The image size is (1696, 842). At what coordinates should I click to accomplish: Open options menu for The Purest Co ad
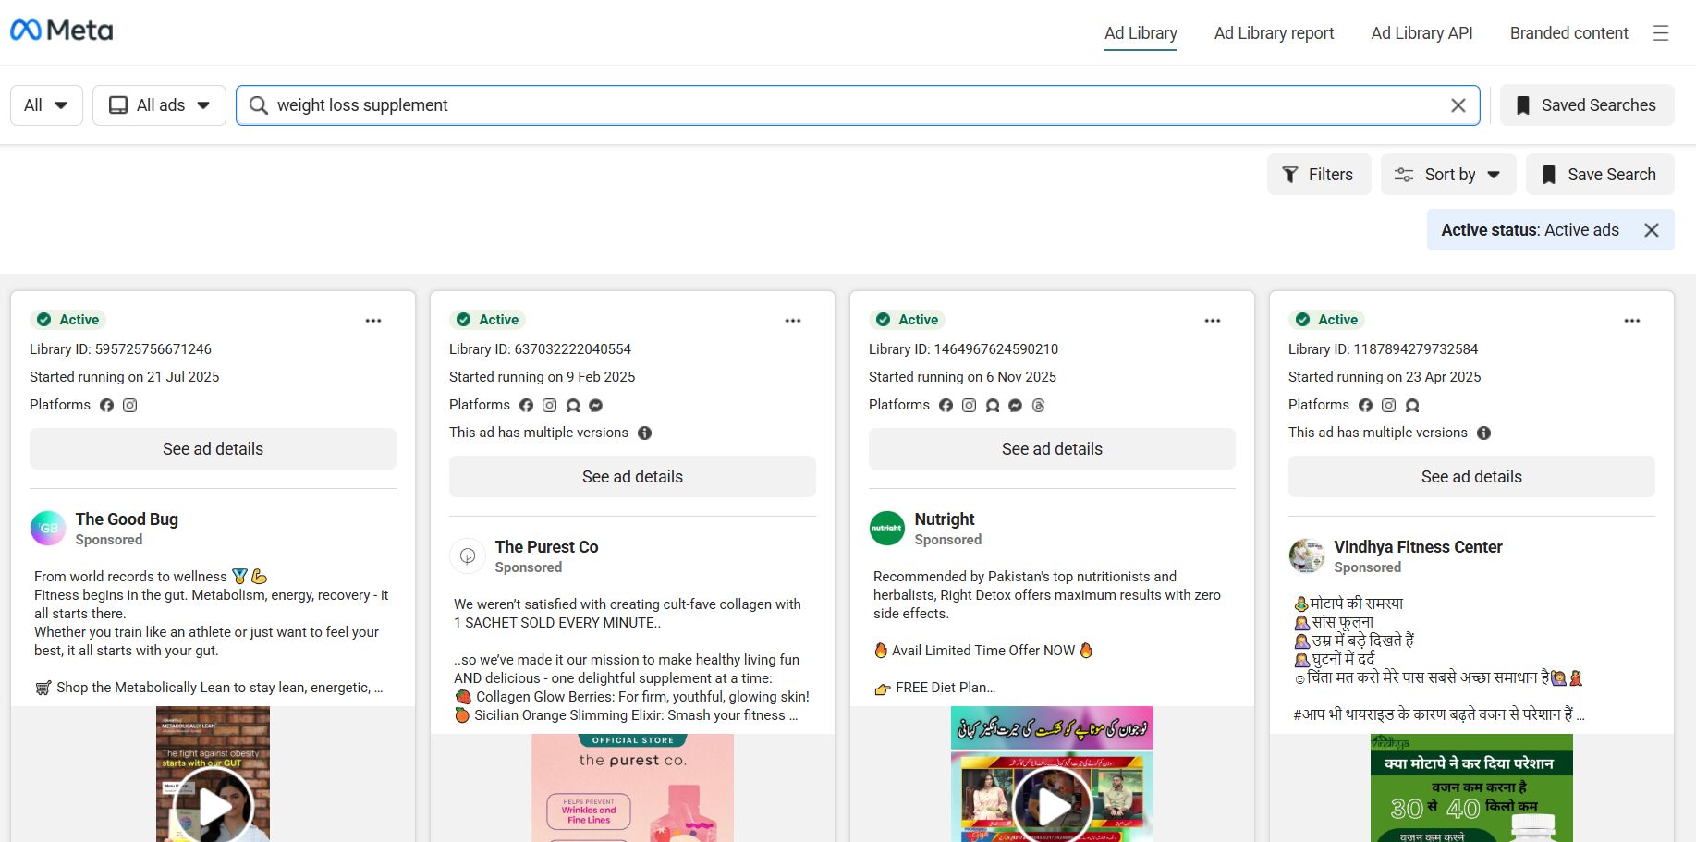click(x=793, y=321)
